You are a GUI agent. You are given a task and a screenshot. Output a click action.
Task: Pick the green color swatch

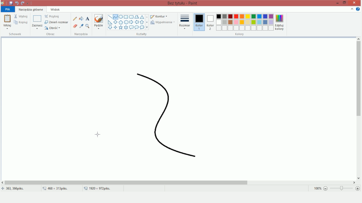(253, 16)
